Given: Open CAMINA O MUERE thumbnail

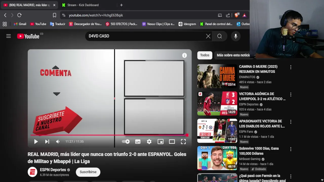Looking at the screenshot, I should [x=217, y=76].
